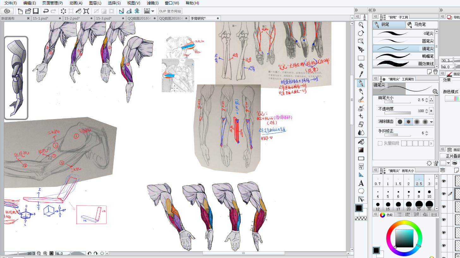Viewport: 460px width, 258px height.
Task: Open the anti-aliasing 消除锯齿 dropdown arrow
Action: [x=432, y=122]
